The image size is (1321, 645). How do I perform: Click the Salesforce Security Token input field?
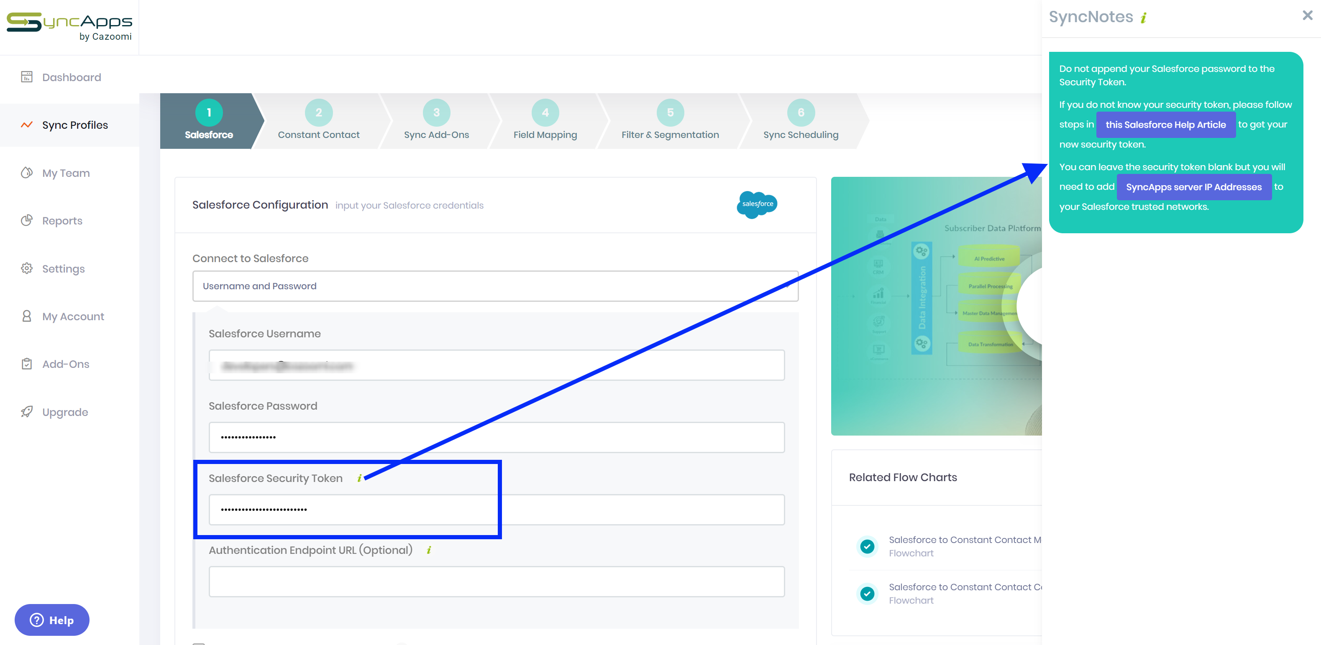pyautogui.click(x=495, y=509)
